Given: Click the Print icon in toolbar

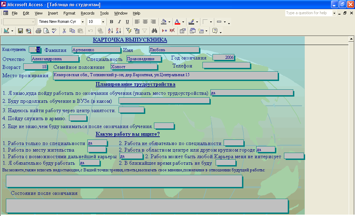Looking at the screenshot, I should [x=38, y=31].
